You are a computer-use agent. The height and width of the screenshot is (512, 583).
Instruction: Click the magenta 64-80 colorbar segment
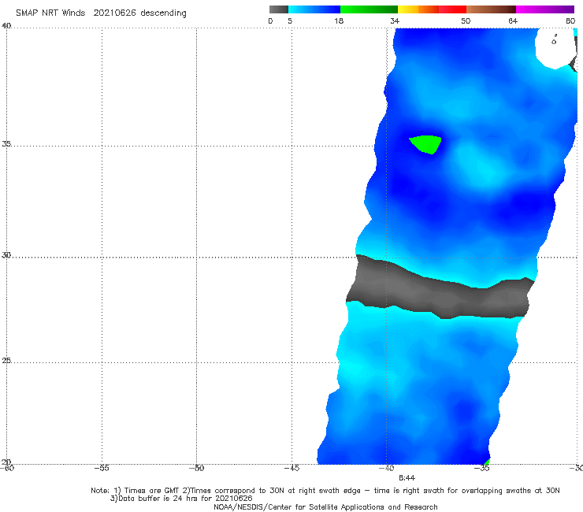545,9
